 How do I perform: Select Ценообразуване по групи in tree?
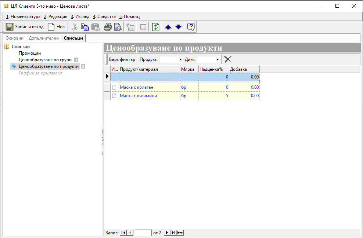click(x=45, y=60)
